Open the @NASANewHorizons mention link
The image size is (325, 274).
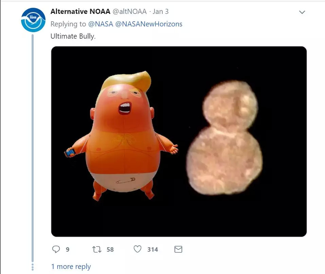[x=149, y=24]
